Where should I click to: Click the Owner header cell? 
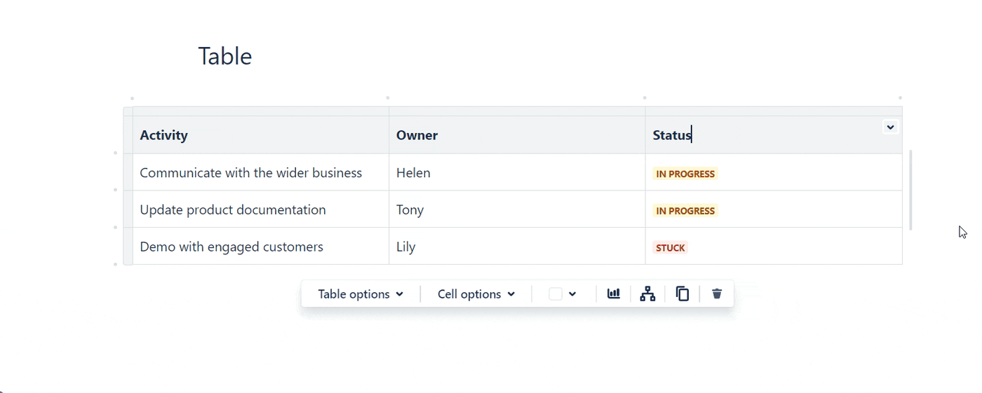click(517, 135)
